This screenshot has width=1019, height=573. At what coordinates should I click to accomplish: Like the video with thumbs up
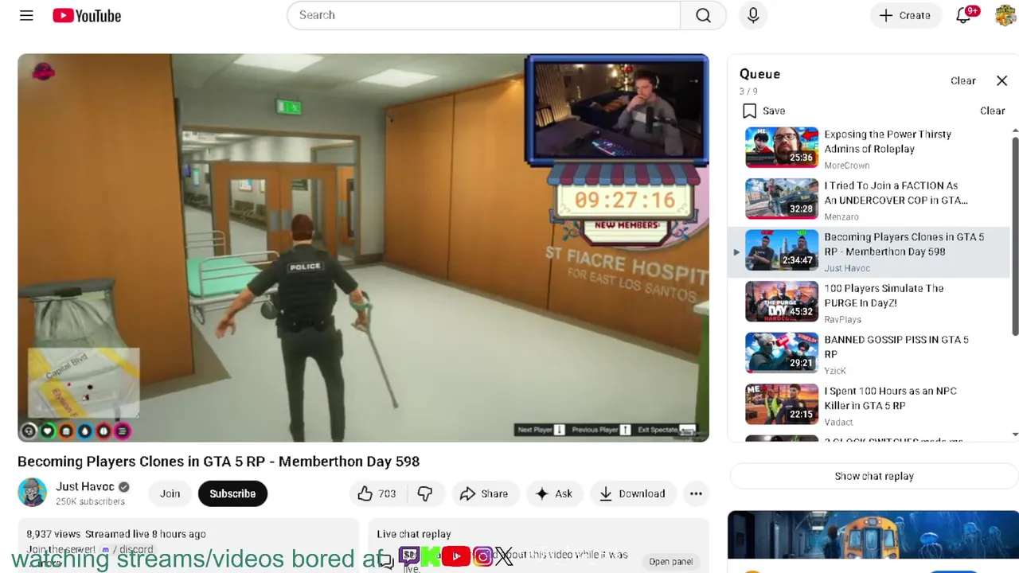[377, 493]
